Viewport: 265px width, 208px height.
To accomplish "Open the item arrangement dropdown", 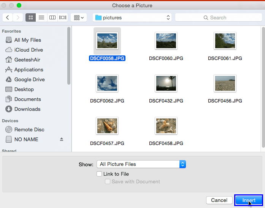I will click(x=79, y=17).
